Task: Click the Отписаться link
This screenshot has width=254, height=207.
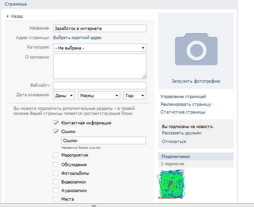Action: coord(174,141)
